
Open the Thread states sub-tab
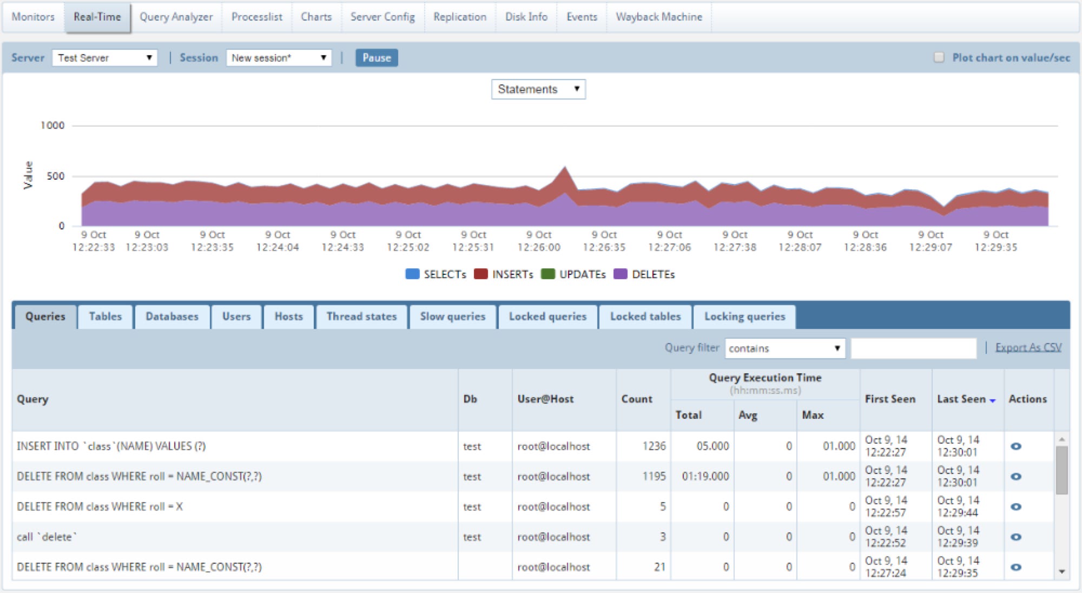click(x=362, y=317)
